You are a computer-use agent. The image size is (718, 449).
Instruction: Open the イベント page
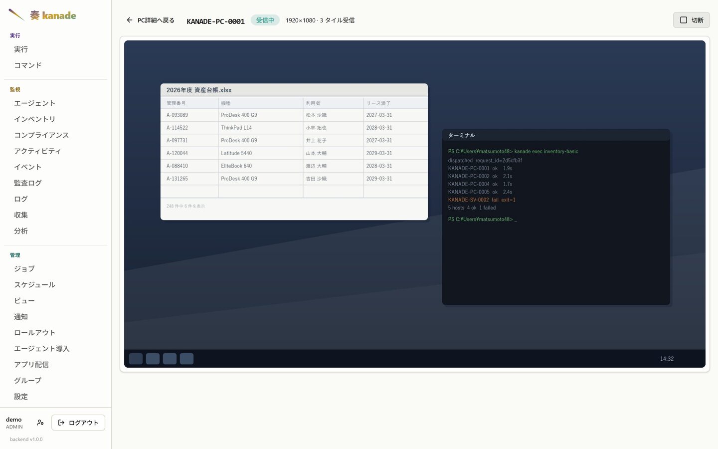(55, 167)
